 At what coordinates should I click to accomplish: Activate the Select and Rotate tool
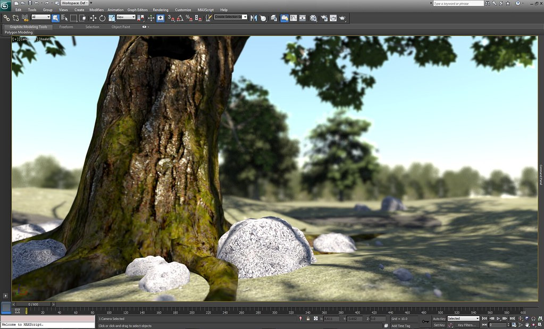102,18
